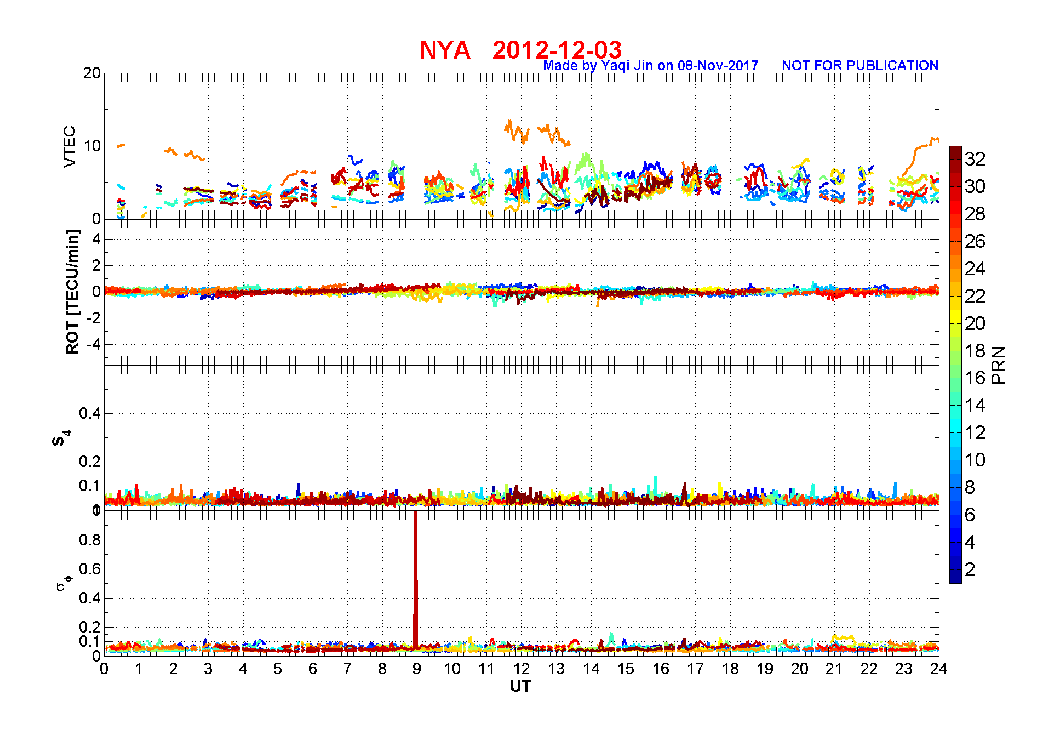The height and width of the screenshot is (729, 1043).
Task: Click x-axis tick label 12
Action: 521,669
